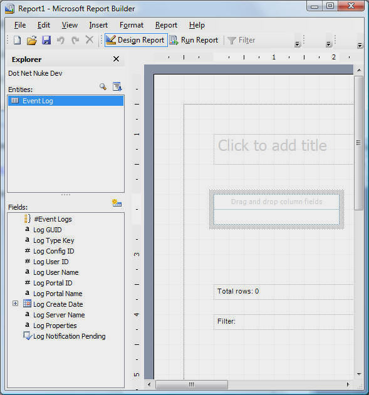Click the Undo arrow icon
369x395 pixels.
(61, 40)
